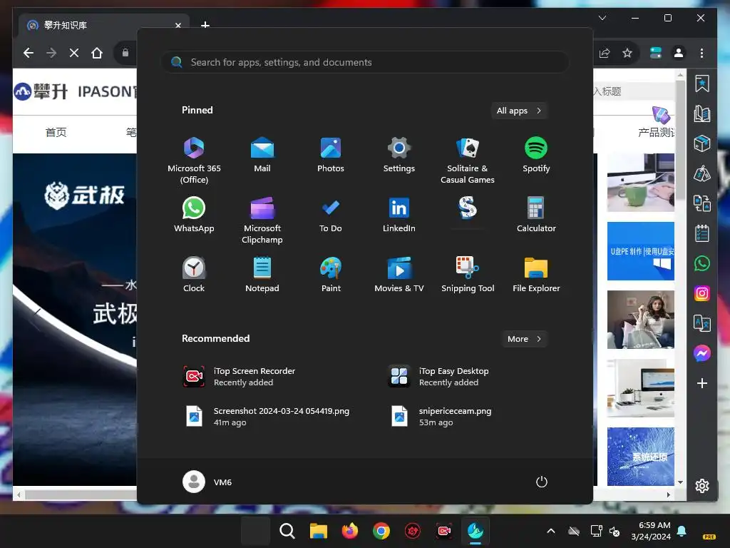Stop loading the browser page
The width and height of the screenshot is (730, 548).
(74, 53)
